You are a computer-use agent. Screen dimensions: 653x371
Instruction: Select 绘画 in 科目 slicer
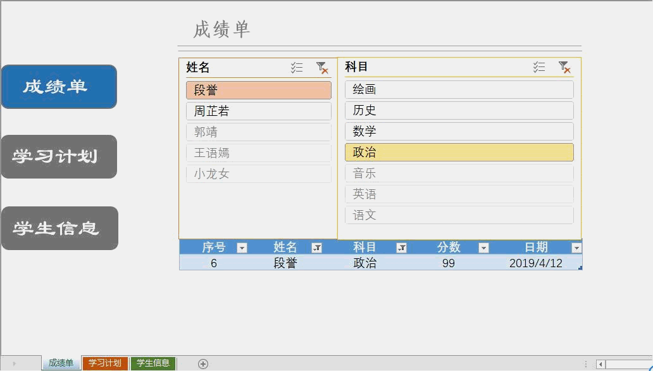pyautogui.click(x=459, y=89)
